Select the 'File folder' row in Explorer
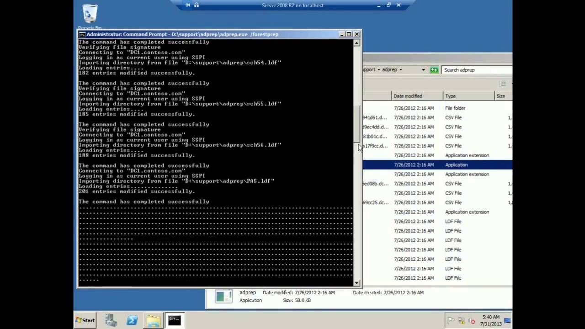 click(437, 108)
